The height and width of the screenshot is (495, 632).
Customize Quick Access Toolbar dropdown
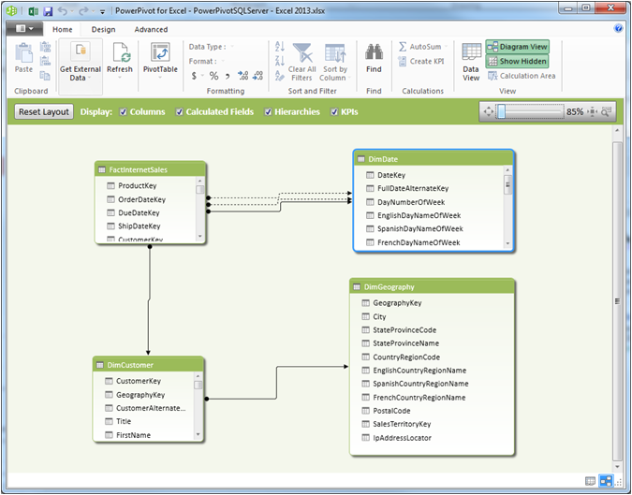[x=102, y=11]
